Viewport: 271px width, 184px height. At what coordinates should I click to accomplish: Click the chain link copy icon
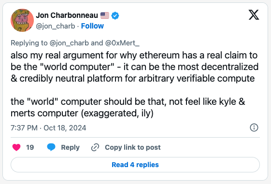95,147
